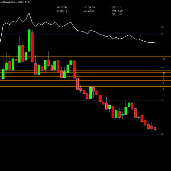Viewport: 171px width, 171px height.
Task: Click the 'O: 23.98' open value
Action: (62, 8)
